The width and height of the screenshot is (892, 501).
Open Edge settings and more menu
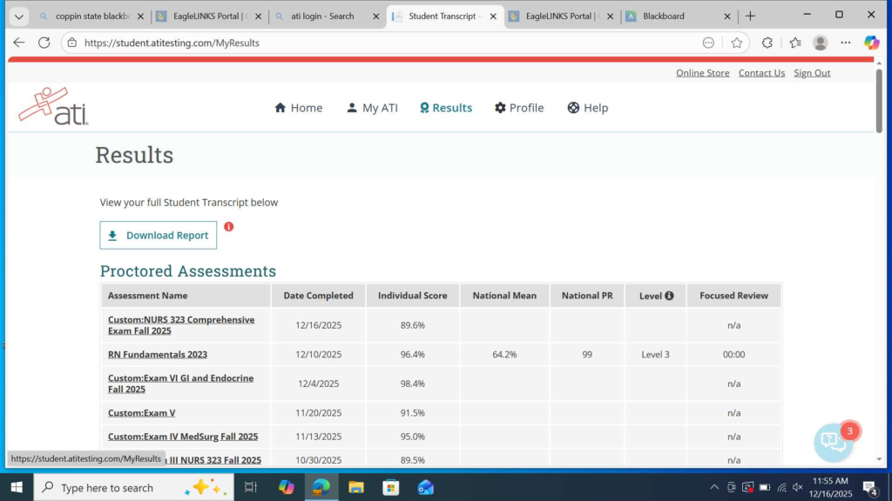point(846,43)
